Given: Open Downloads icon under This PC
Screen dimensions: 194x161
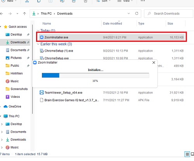Looking at the screenshot, I should [x=7, y=140].
